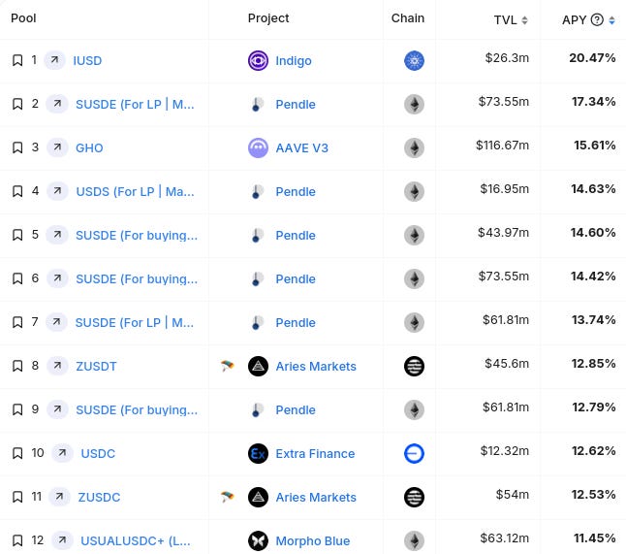Go to the Indigo project page
Viewport: 626px width, 554px height.
click(x=294, y=61)
